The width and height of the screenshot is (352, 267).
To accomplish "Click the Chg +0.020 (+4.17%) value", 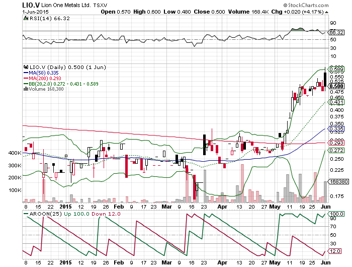I will [297, 12].
